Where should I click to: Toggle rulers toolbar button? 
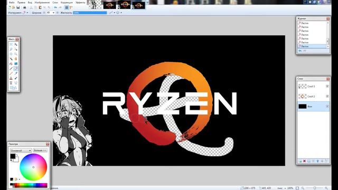pyautogui.click(x=71, y=7)
